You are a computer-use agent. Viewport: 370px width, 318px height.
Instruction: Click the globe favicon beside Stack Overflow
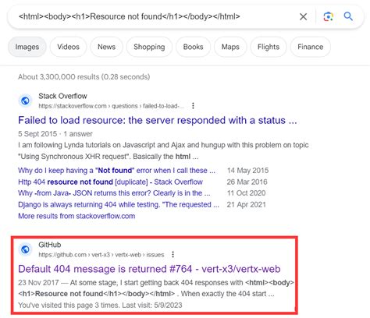25,101
